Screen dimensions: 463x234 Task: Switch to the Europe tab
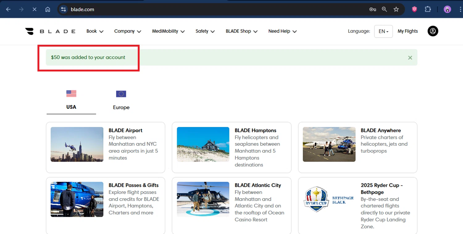121,101
